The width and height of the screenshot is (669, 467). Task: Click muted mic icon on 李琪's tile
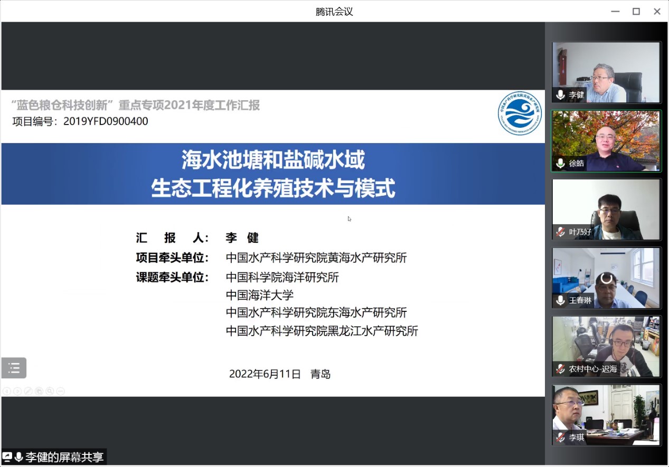click(560, 437)
